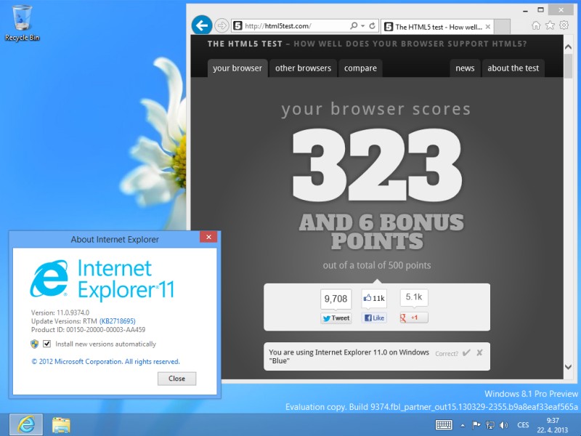The image size is (581, 436).
Task: Click the CES input language indicator
Action: (523, 425)
